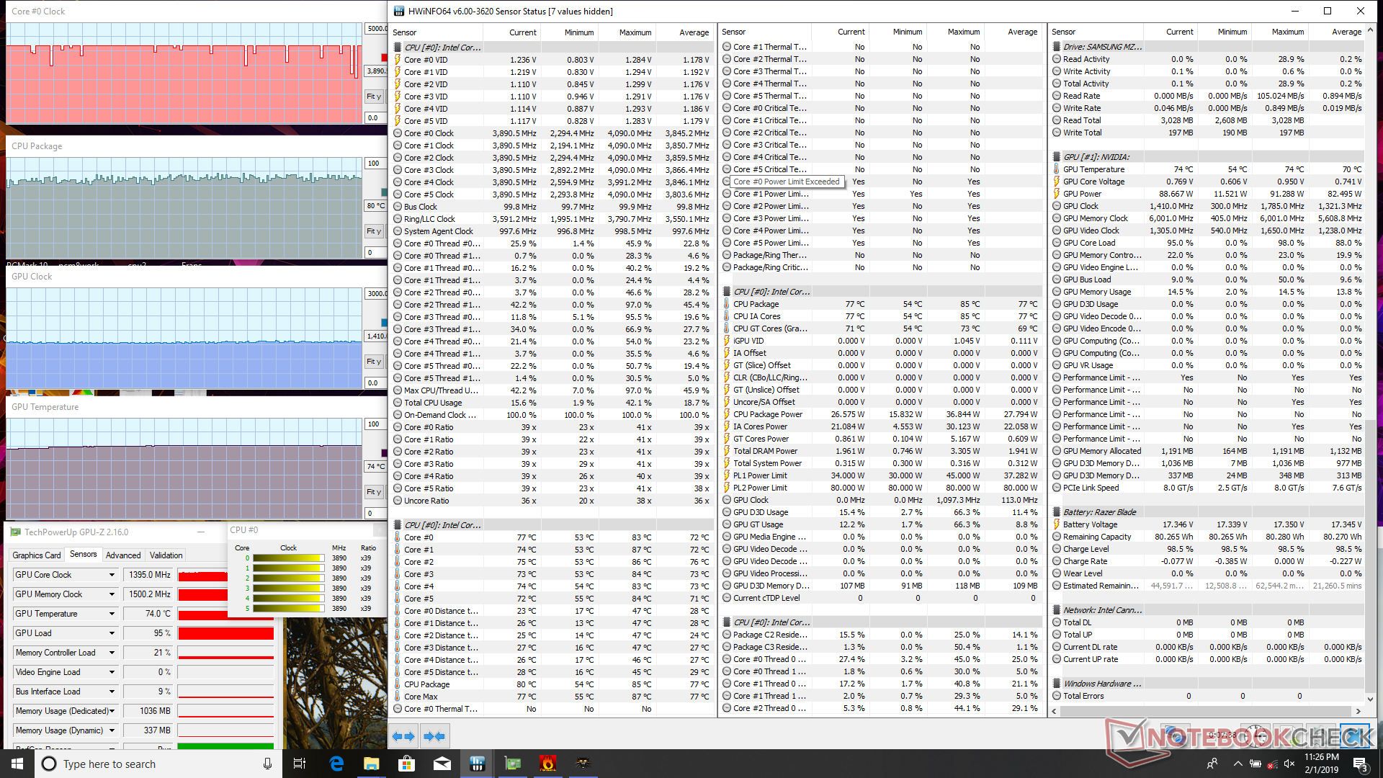This screenshot has width=1383, height=778.
Task: Open the Mail app from the taskbar
Action: [x=442, y=764]
